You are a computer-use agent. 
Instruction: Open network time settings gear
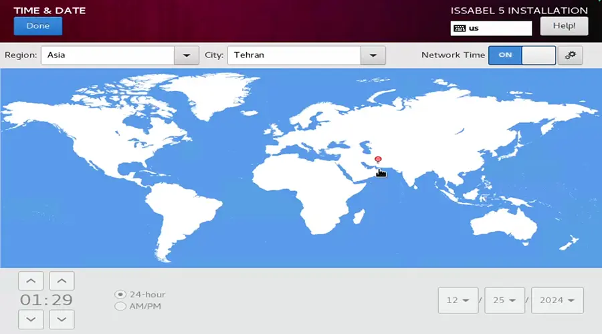click(570, 55)
